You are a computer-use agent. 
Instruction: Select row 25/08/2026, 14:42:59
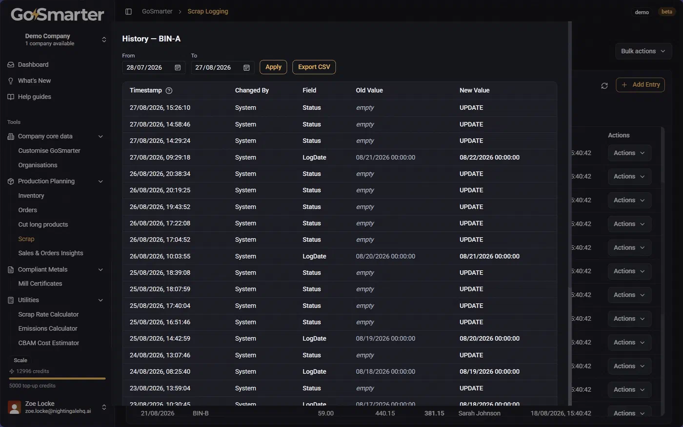(x=340, y=339)
